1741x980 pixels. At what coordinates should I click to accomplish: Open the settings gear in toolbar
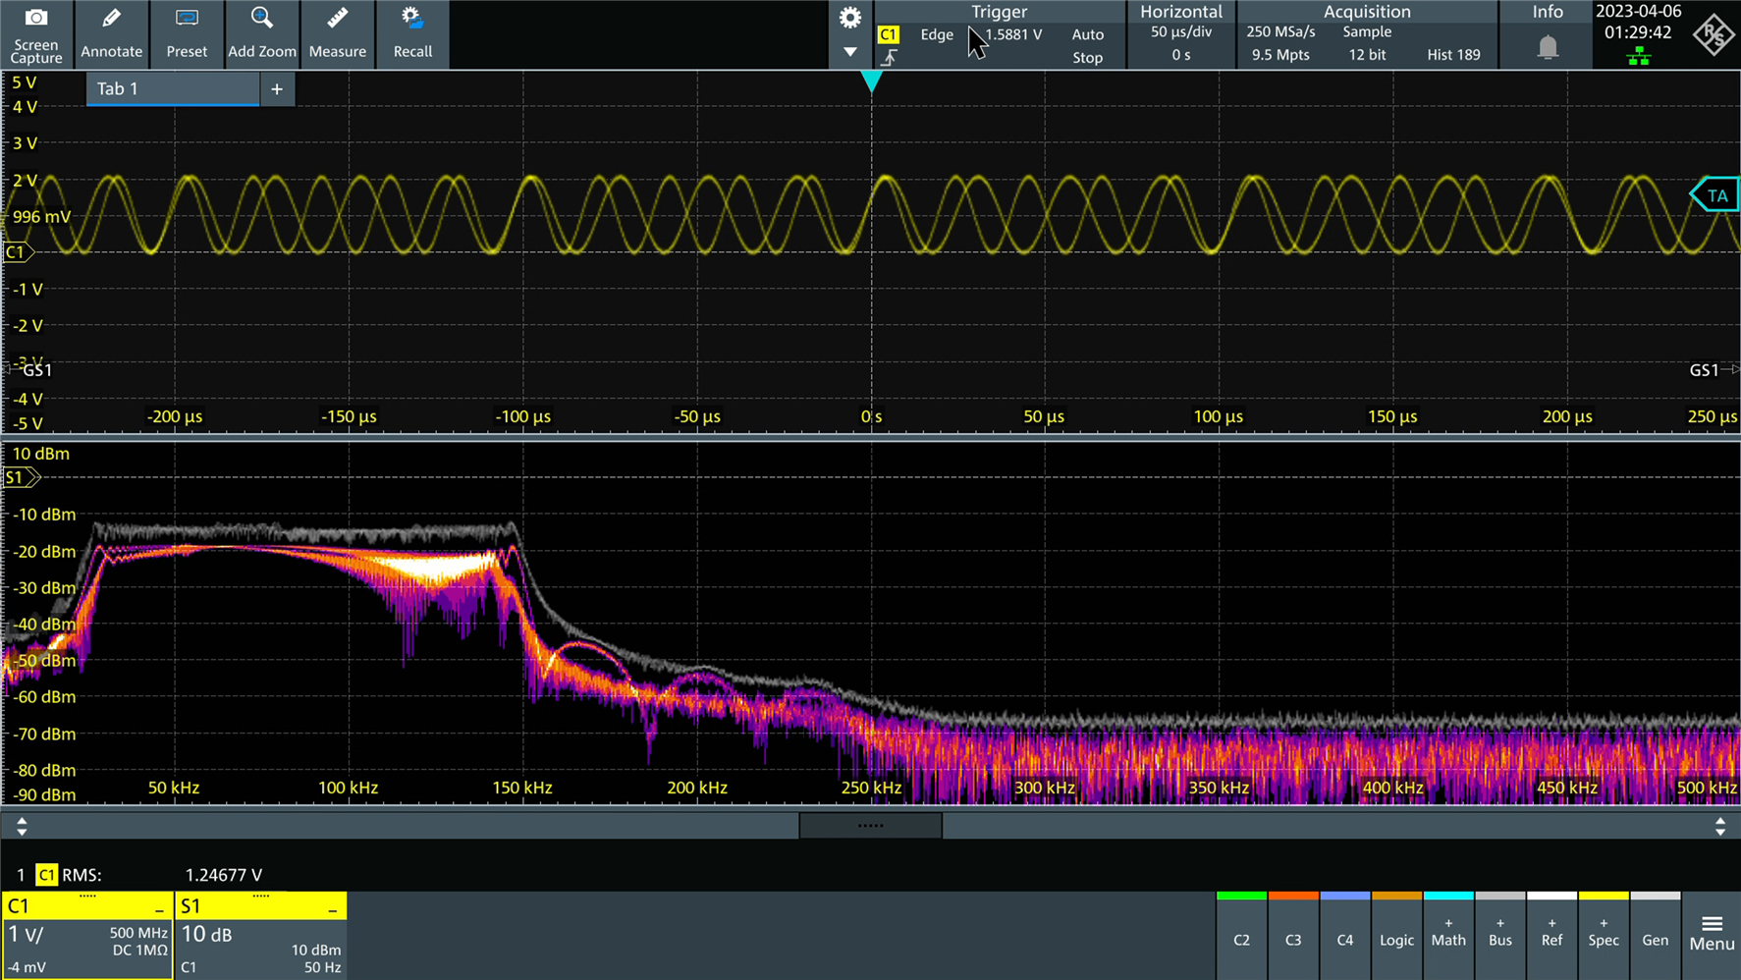pyautogui.click(x=850, y=18)
